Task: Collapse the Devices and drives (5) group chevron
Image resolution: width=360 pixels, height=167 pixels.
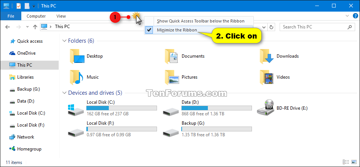Action: (64, 93)
